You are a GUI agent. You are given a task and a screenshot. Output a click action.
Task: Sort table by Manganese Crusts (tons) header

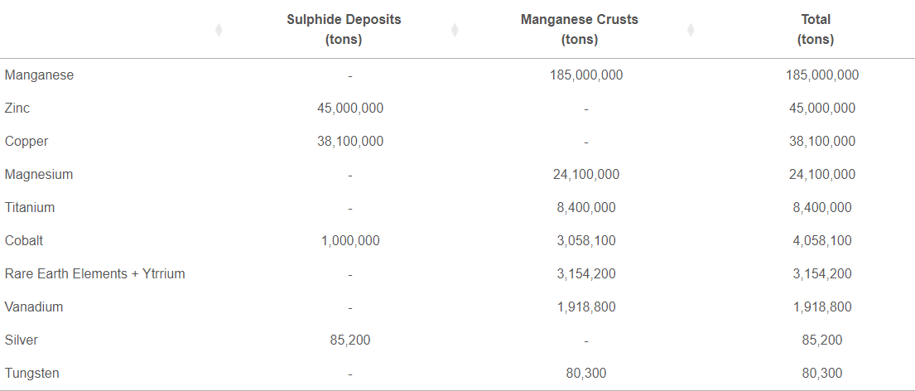[580, 30]
